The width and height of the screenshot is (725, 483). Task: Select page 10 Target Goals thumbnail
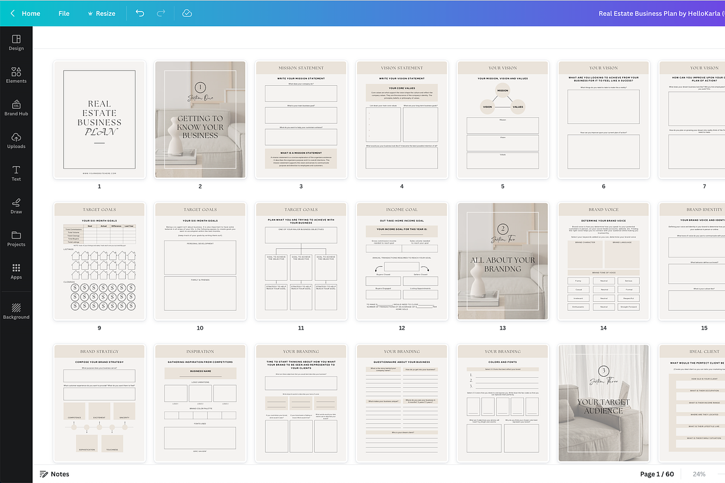click(x=200, y=261)
